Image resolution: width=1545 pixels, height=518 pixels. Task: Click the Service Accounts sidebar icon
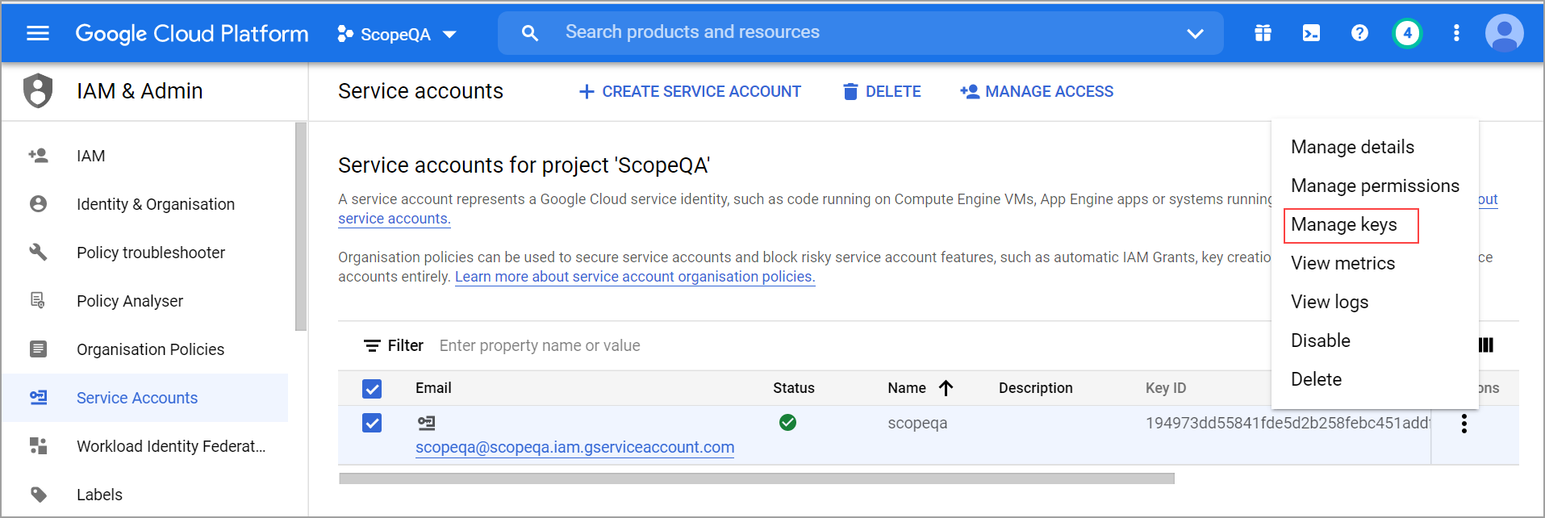(x=38, y=397)
